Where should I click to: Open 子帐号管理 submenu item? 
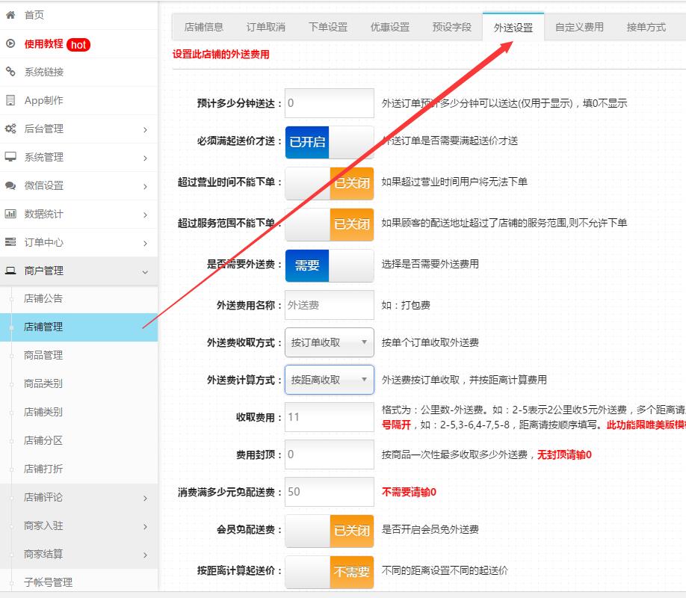78,582
